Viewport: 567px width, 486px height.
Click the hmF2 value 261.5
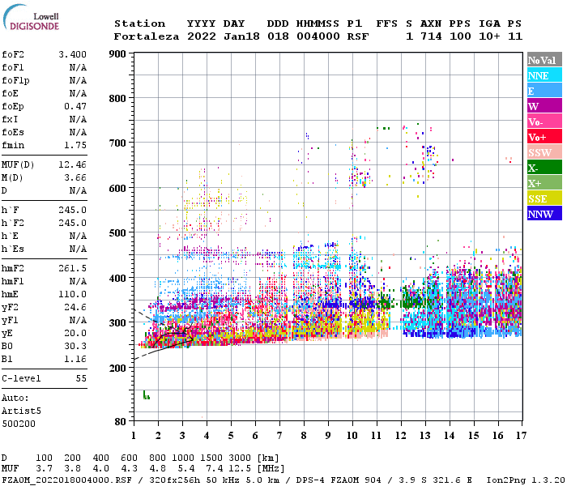click(73, 268)
